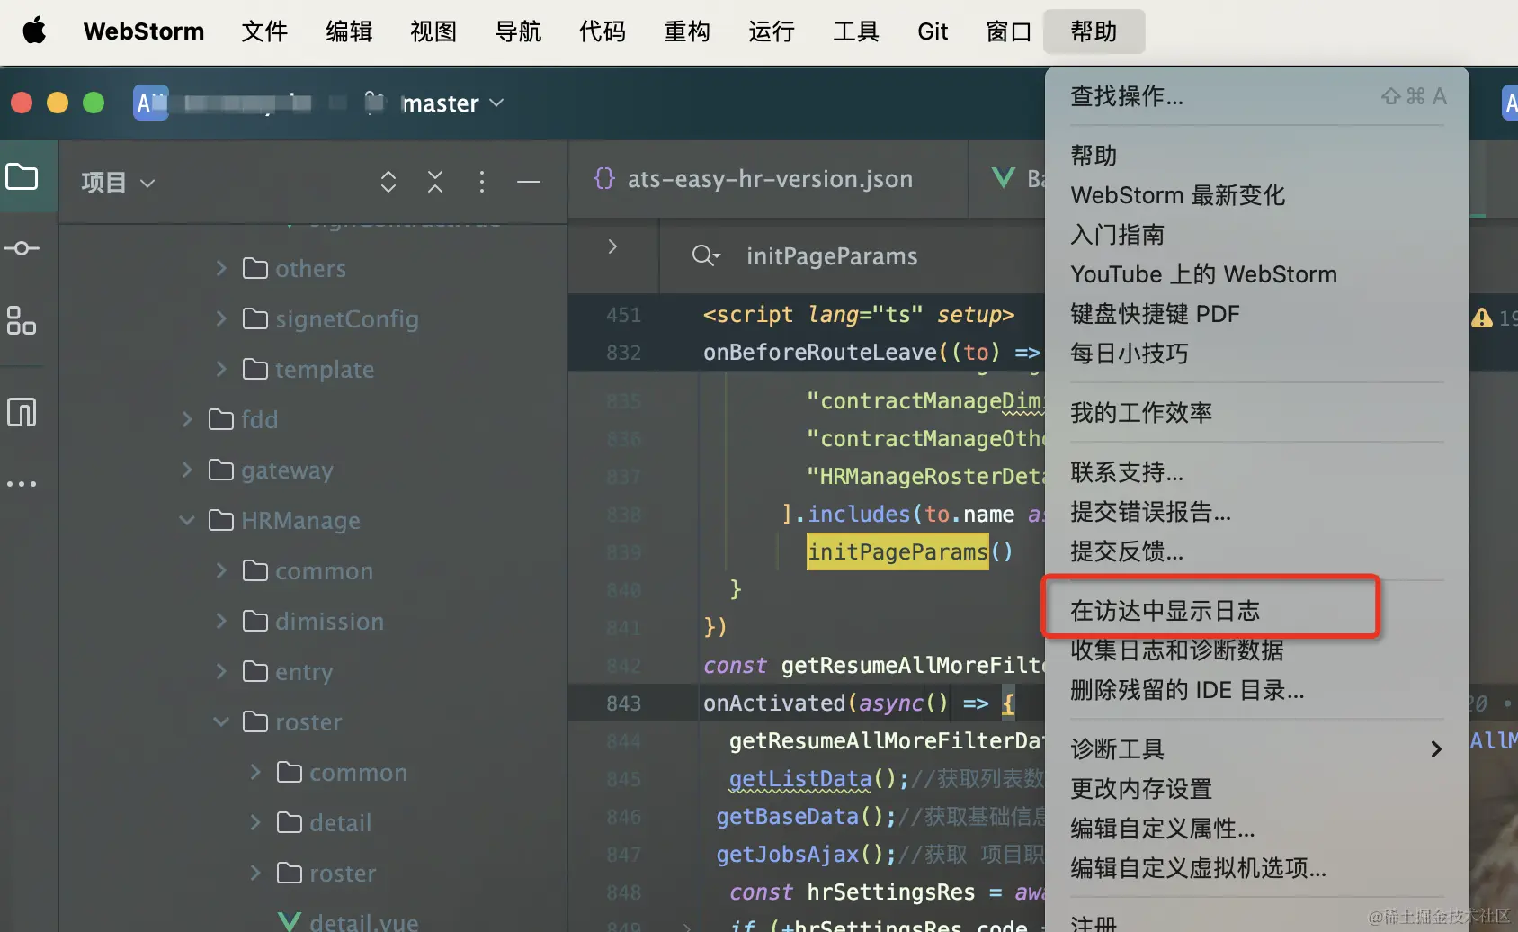This screenshot has height=932, width=1518.
Task: Expand the signetConfig folder
Action: pos(221,318)
